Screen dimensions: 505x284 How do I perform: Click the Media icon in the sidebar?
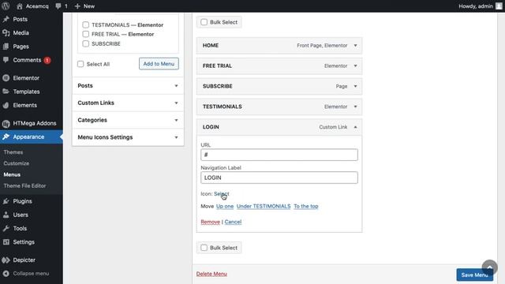click(x=6, y=33)
